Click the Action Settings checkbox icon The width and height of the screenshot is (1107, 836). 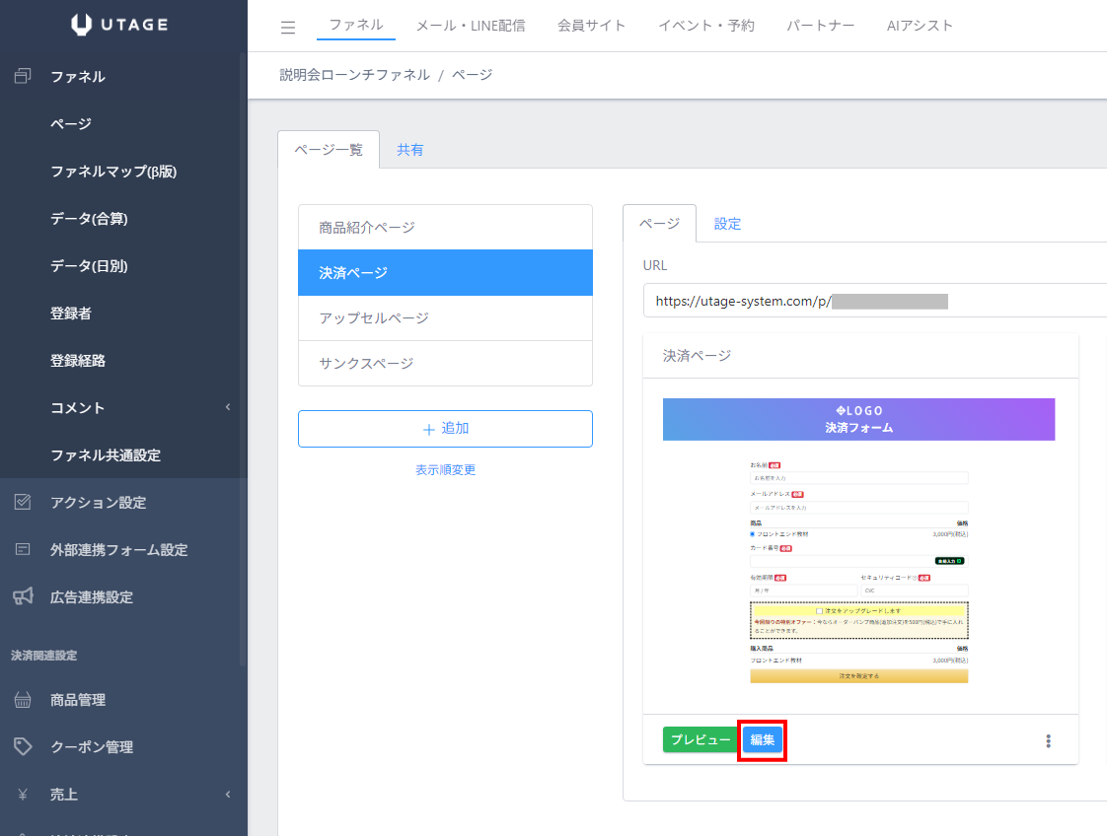(x=23, y=502)
